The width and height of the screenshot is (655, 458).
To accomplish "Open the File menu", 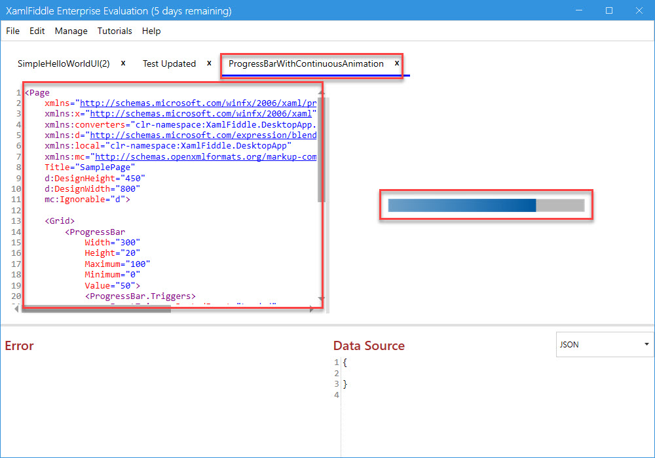I will pos(12,31).
